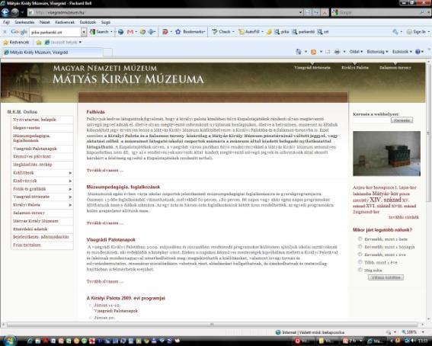Open the Home icon in the command bar
The image size is (432, 346).
point(299,52)
